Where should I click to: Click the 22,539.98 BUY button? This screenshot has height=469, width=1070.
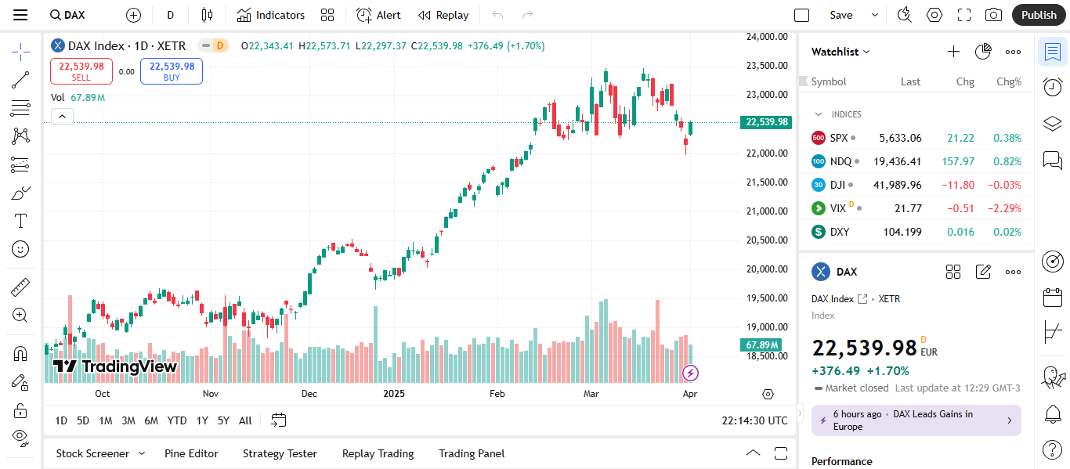click(171, 70)
